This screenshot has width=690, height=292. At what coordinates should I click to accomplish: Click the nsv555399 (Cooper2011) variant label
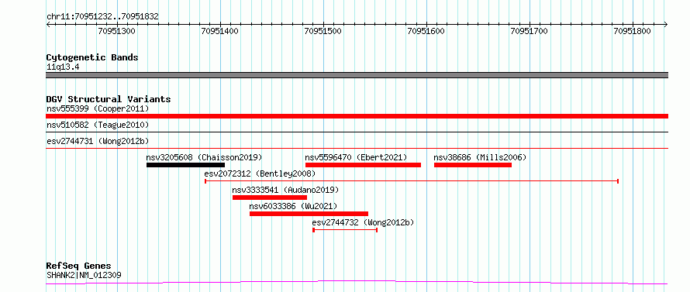tap(98, 108)
